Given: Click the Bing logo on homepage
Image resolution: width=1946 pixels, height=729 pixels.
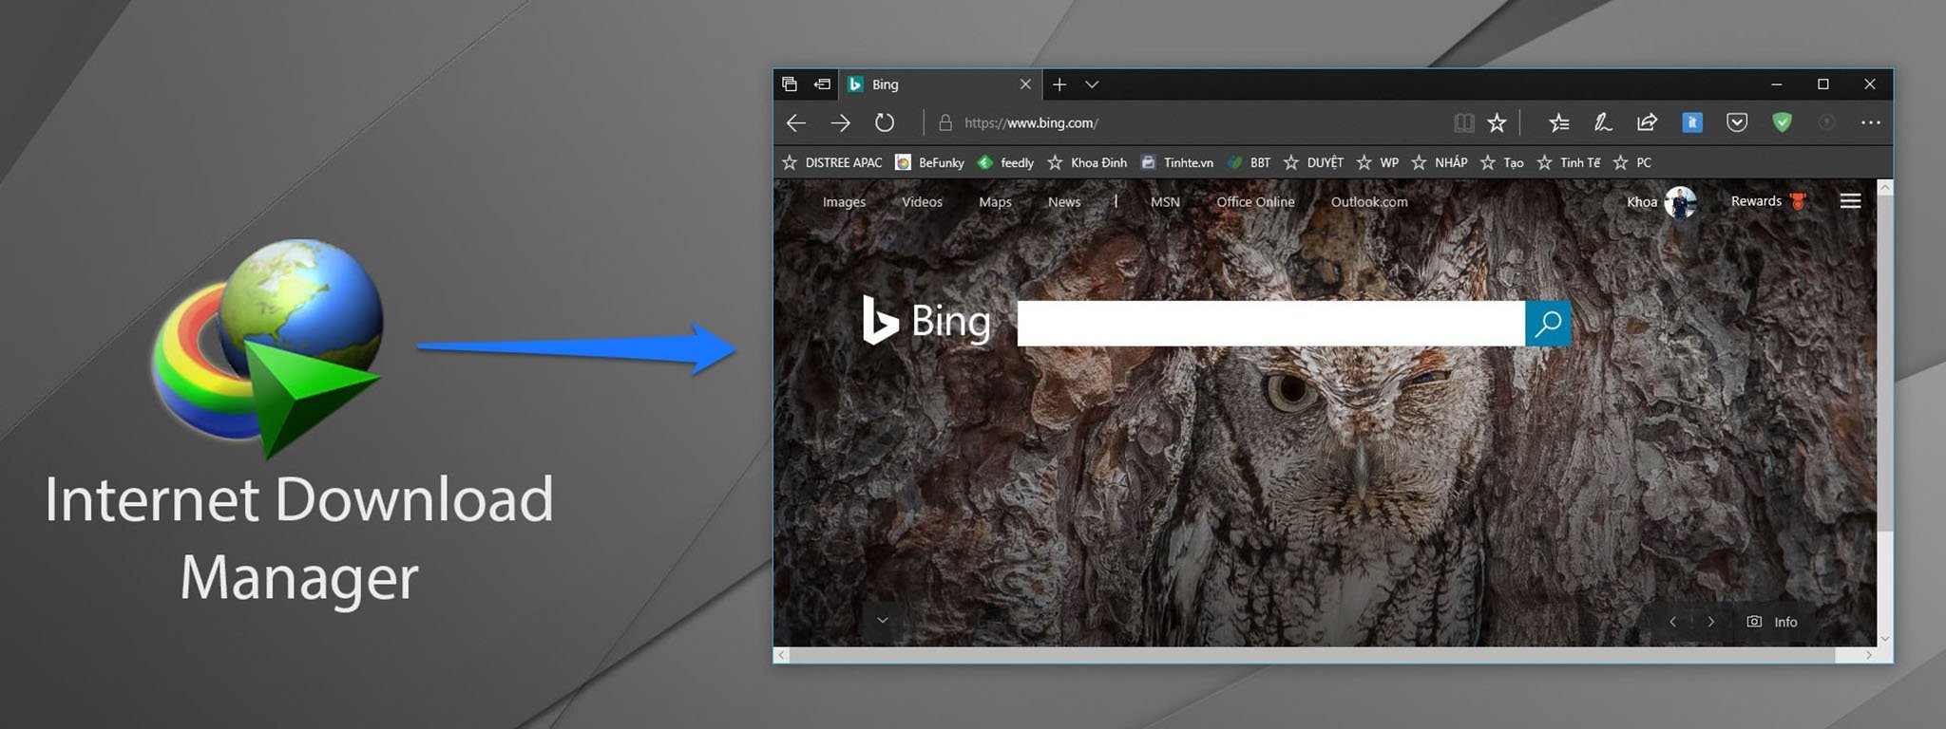Looking at the screenshot, I should pyautogui.click(x=926, y=321).
